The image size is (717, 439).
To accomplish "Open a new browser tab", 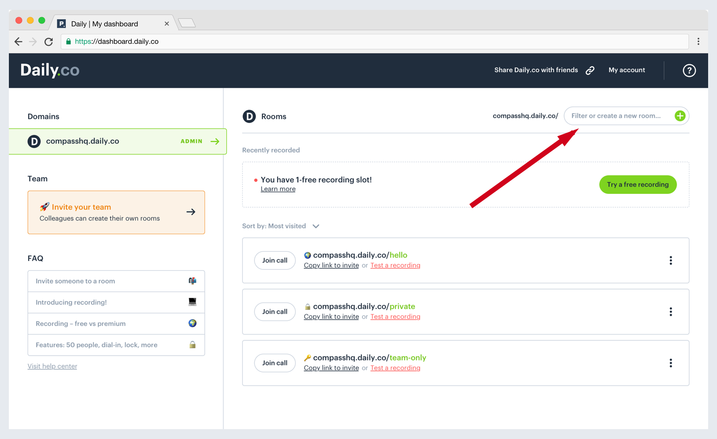I will 187,23.
